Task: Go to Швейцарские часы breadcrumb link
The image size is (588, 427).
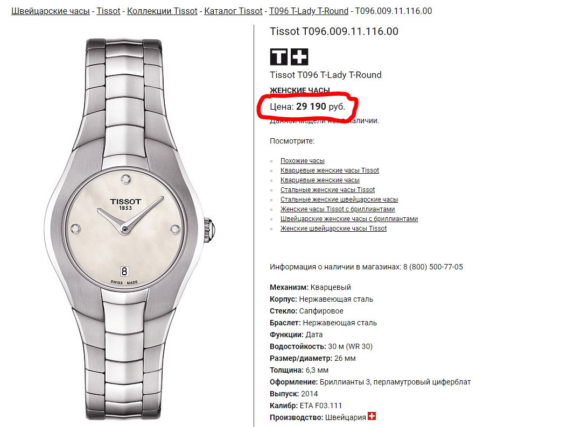Action: tap(51, 11)
